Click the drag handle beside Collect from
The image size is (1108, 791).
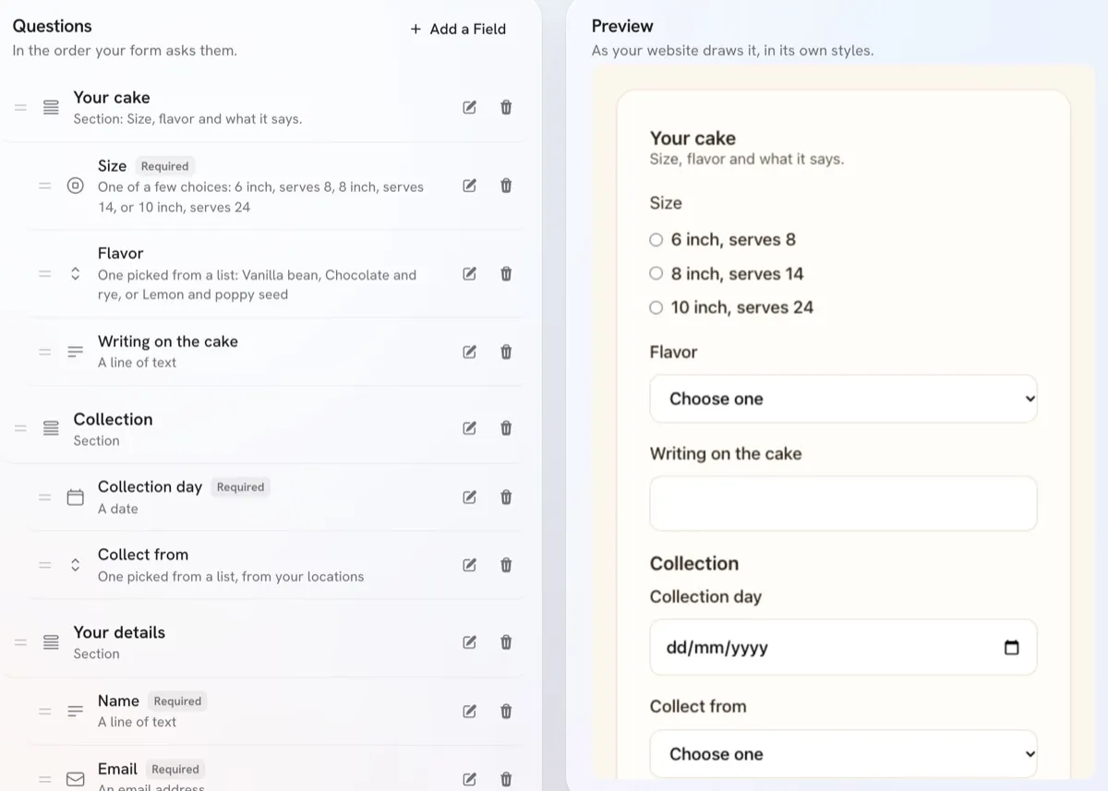pyautogui.click(x=44, y=565)
